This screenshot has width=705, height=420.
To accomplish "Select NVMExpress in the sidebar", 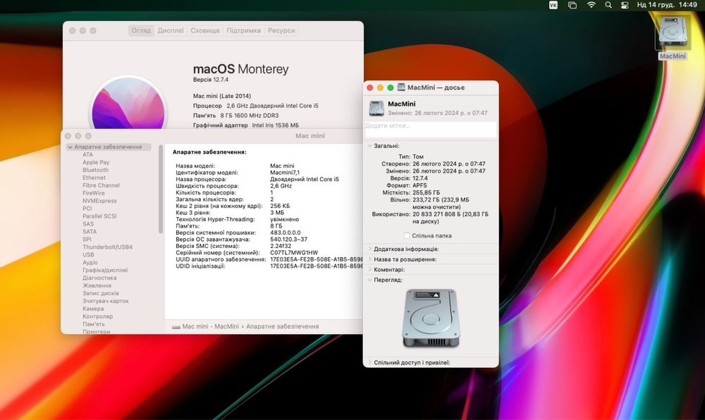I will coord(99,201).
